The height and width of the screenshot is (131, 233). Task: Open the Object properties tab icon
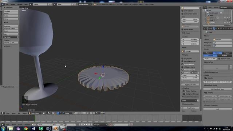click(x=219, y=28)
